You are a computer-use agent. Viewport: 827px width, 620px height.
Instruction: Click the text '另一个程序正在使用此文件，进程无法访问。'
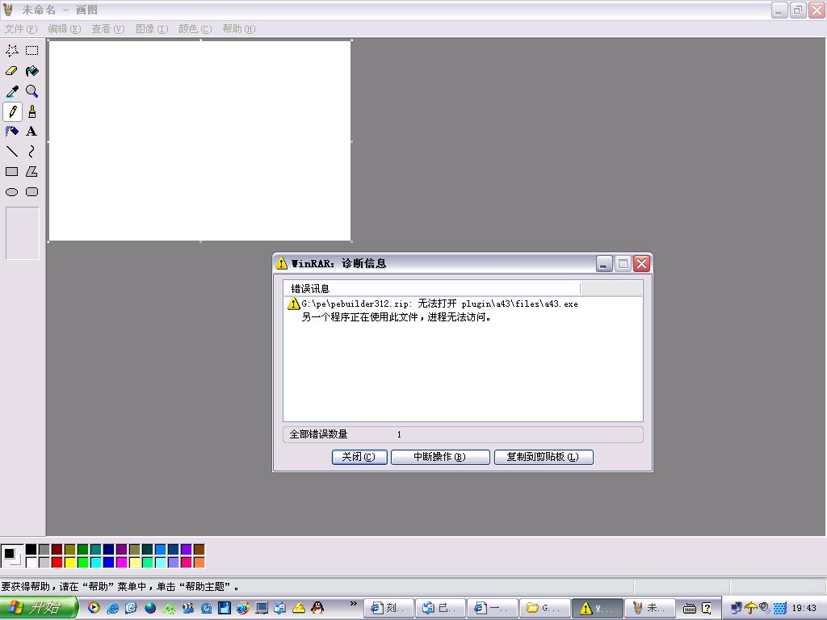[x=397, y=317]
